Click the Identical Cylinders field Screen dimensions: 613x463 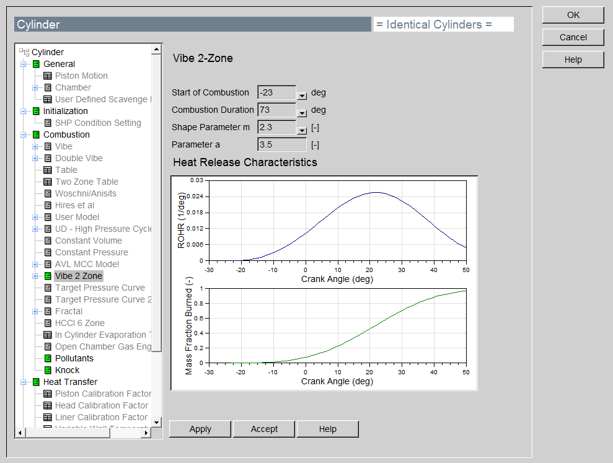[x=443, y=24]
